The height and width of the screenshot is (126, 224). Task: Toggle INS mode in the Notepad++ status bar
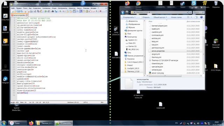point(102,103)
